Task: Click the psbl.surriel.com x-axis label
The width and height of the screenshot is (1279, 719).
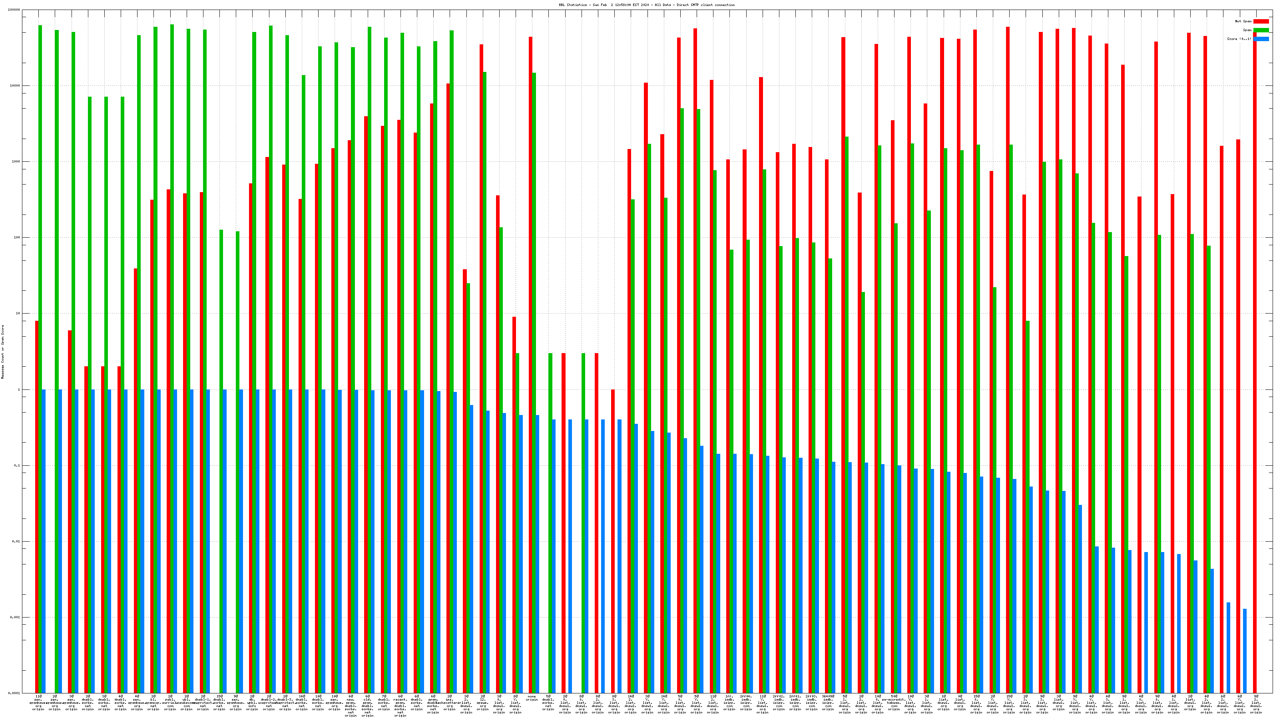Action: click(x=170, y=703)
